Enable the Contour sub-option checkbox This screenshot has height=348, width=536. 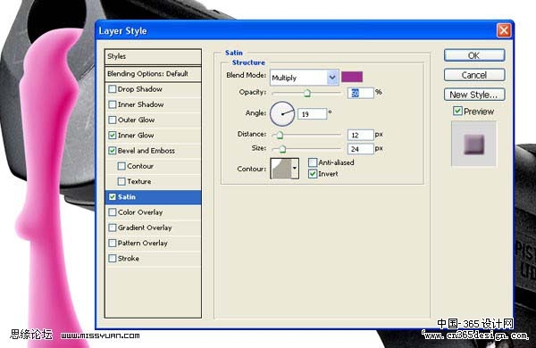click(121, 166)
